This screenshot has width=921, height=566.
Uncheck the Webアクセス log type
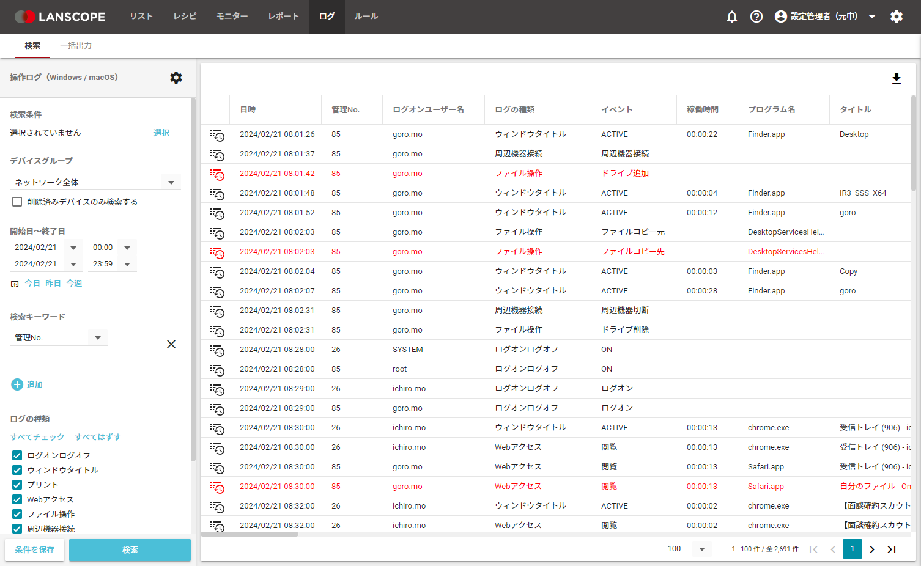pos(17,499)
